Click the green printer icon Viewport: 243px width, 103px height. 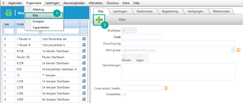(x=9, y=13)
